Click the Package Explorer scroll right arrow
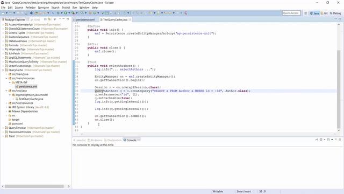 click(x=69, y=186)
